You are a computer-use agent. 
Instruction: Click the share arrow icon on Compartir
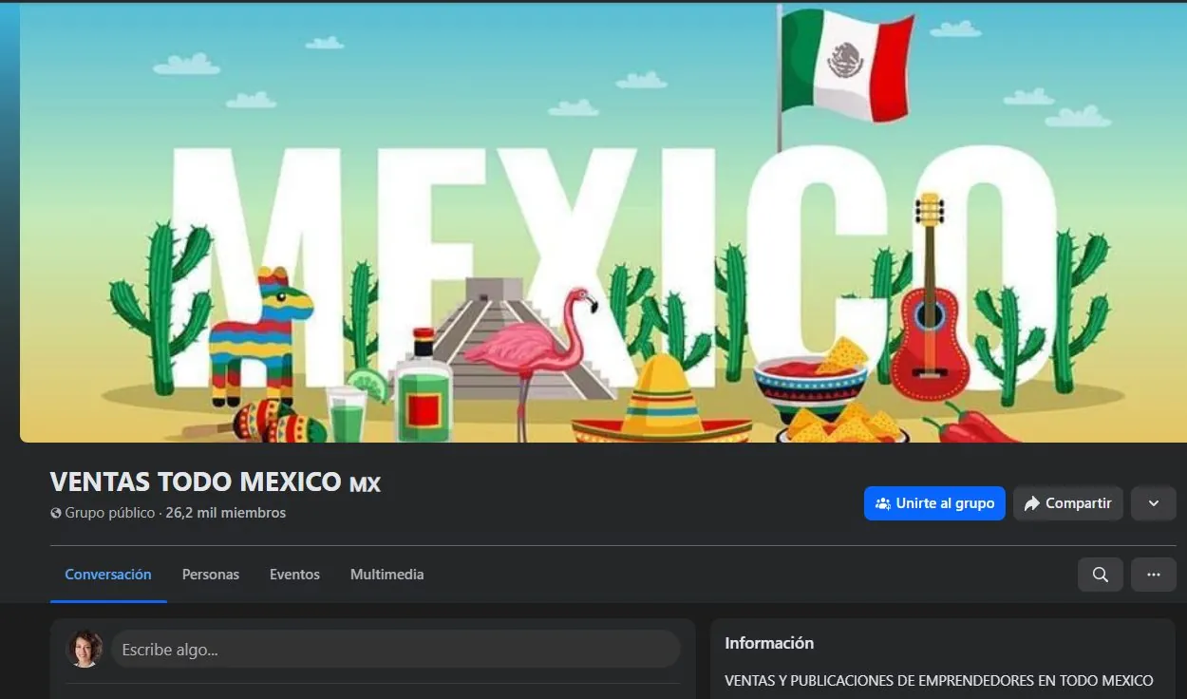click(x=1034, y=503)
